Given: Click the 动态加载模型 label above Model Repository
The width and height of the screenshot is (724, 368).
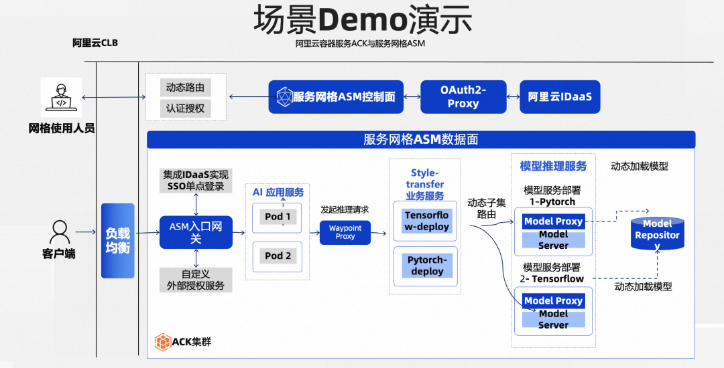Looking at the screenshot, I should pos(640,166).
